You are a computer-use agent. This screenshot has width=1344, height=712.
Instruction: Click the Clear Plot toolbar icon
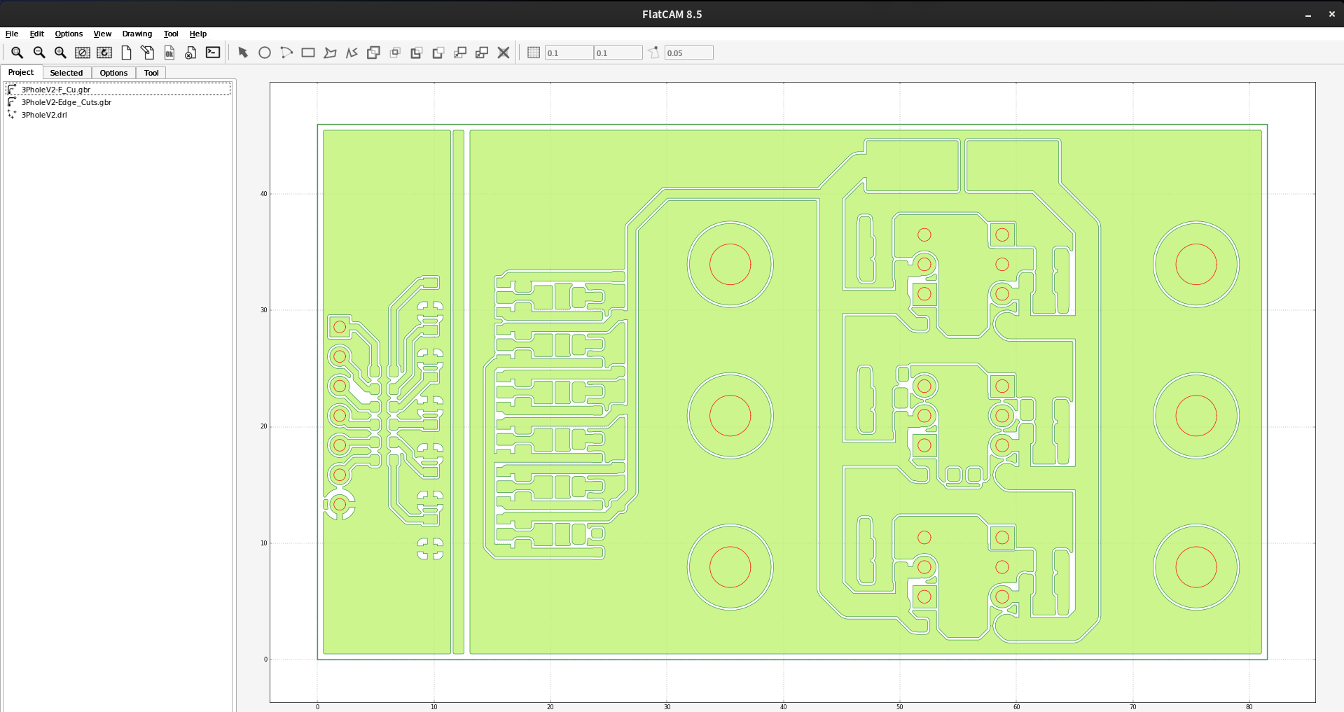pyautogui.click(x=83, y=53)
